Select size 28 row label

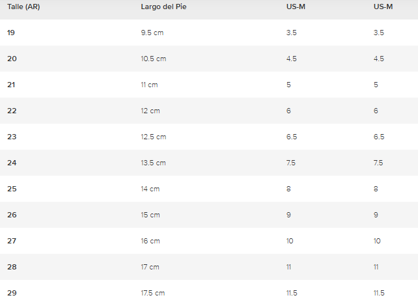[12, 267]
